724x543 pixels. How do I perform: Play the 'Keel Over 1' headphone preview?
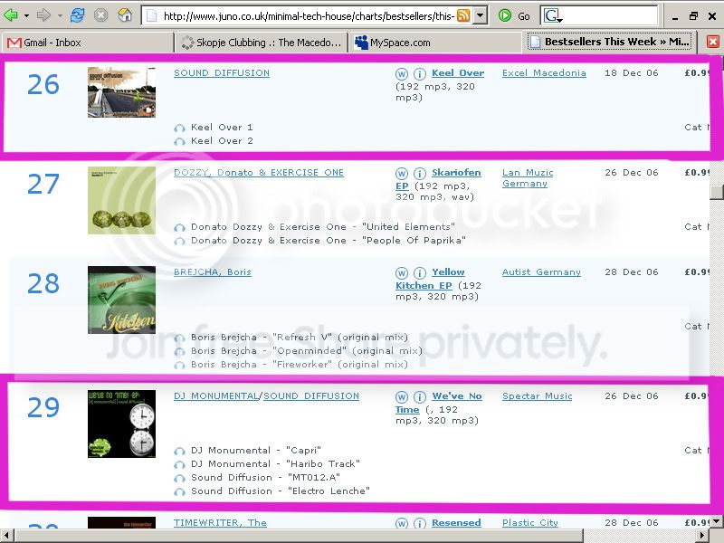[179, 129]
